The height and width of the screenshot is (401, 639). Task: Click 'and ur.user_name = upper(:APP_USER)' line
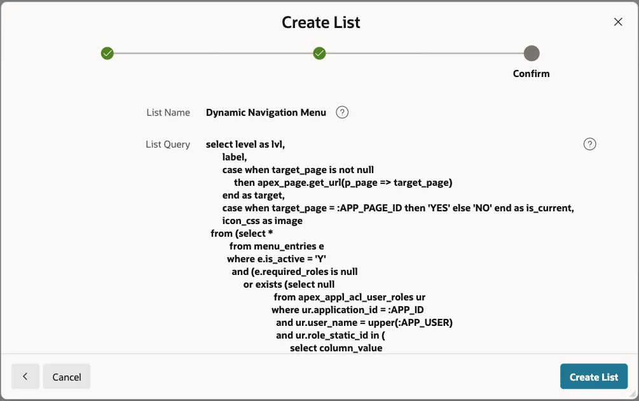[x=364, y=323]
